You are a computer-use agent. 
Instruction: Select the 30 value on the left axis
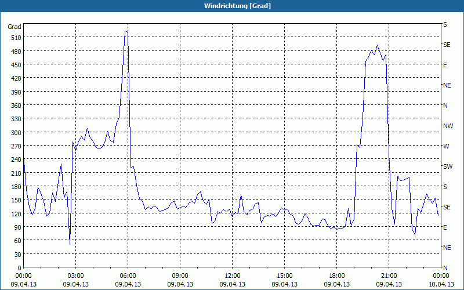coord(18,255)
